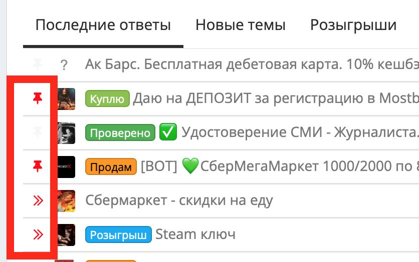The image size is (419, 262).
Task: Click the Проверено label badge
Action: click(x=120, y=132)
